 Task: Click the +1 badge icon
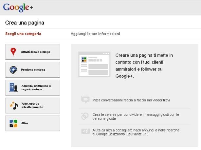coord(85,131)
